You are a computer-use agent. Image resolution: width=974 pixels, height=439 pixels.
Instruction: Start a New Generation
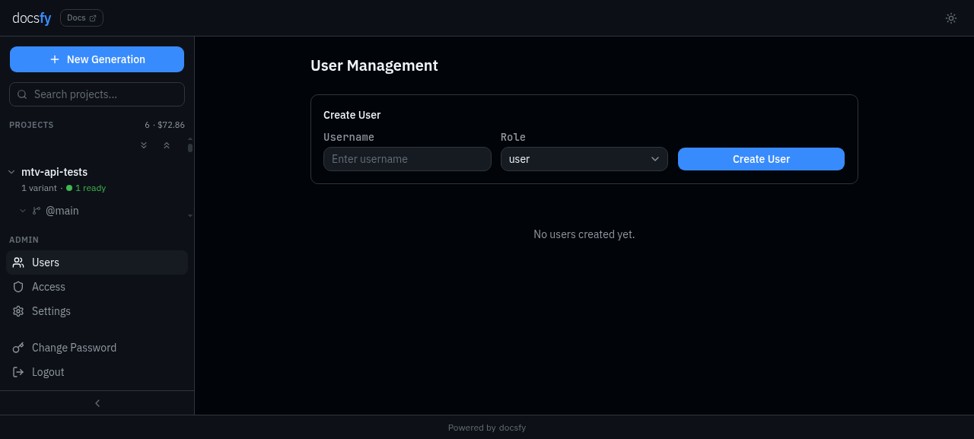pyautogui.click(x=97, y=59)
